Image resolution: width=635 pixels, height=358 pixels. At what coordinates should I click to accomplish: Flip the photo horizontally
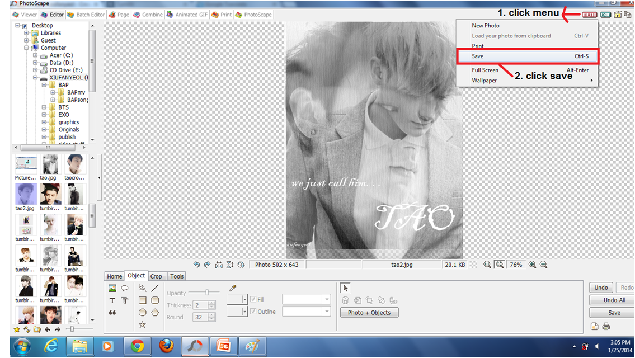pyautogui.click(x=219, y=265)
